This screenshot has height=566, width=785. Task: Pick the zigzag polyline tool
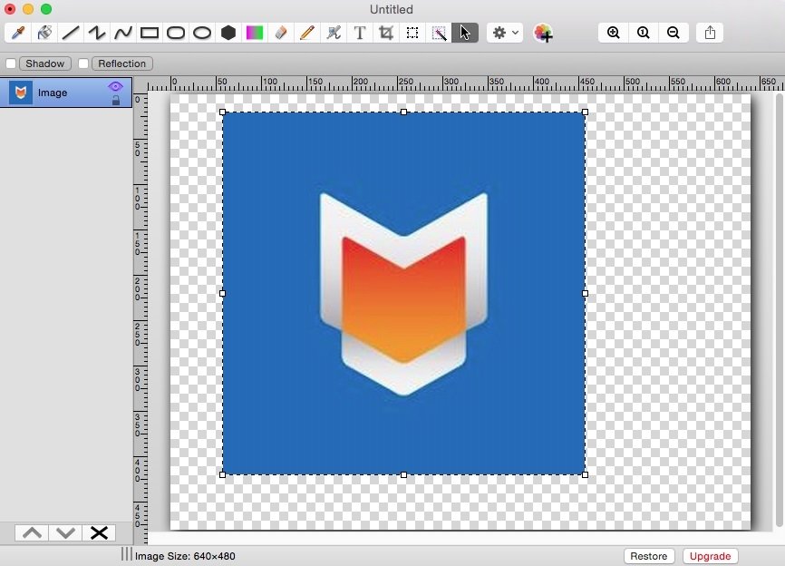point(97,33)
